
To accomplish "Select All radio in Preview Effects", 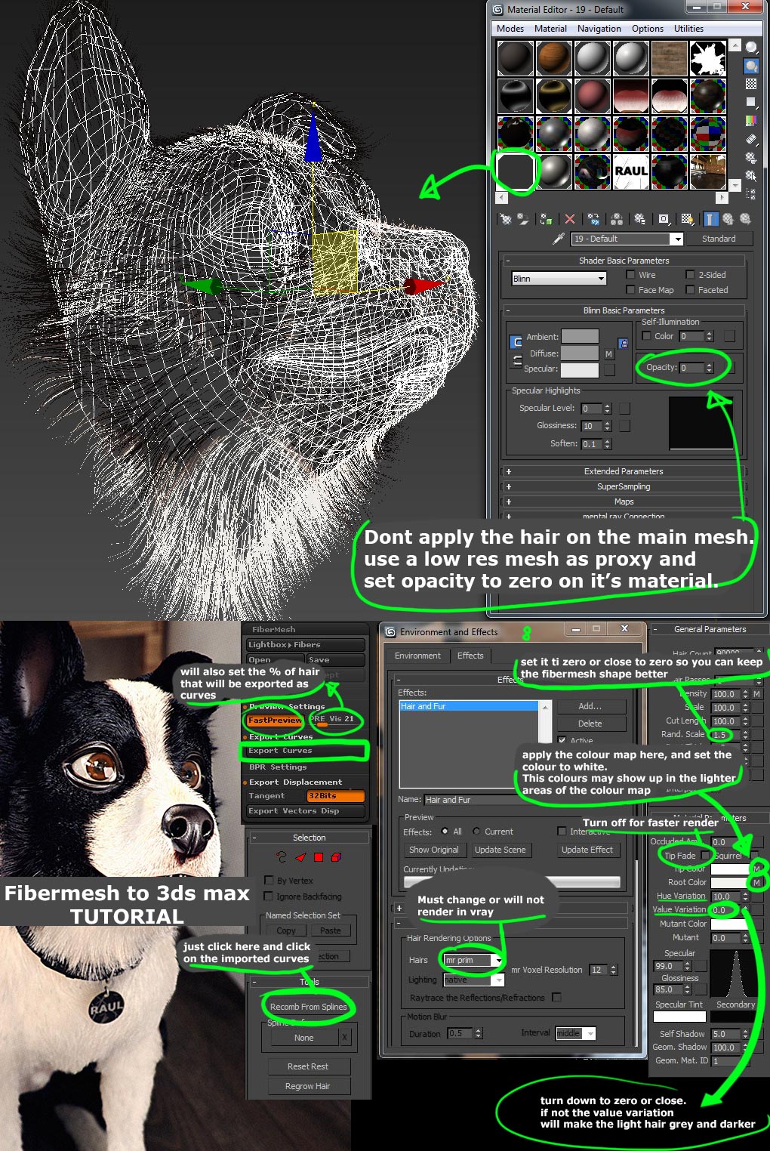I will [445, 832].
